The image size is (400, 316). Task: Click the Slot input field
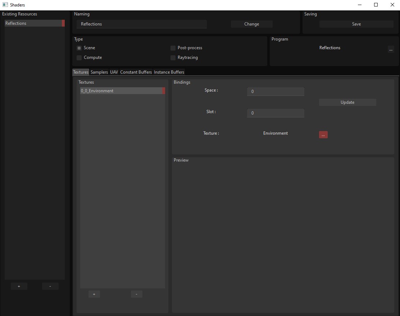(276, 113)
